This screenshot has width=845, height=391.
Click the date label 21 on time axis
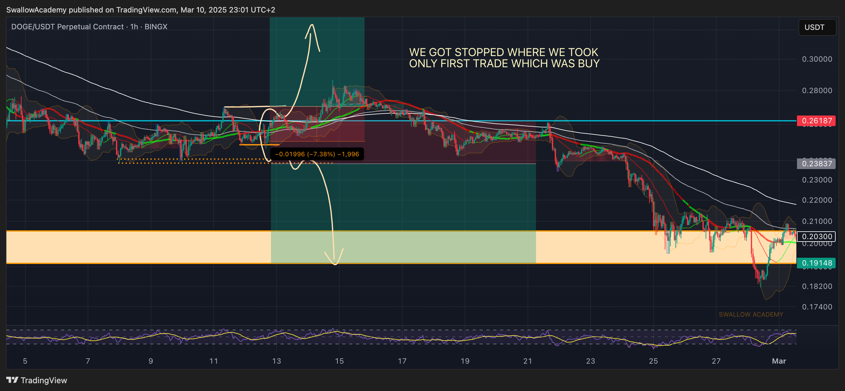pyautogui.click(x=528, y=361)
